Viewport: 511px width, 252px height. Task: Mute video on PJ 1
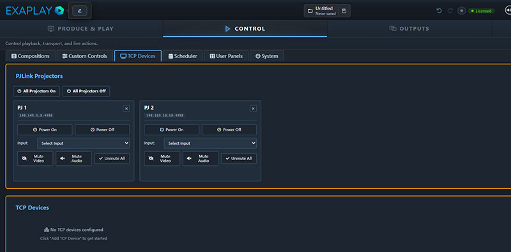point(35,159)
